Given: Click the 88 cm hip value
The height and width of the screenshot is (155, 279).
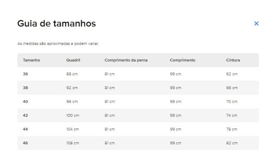Looking at the screenshot, I should point(72,74).
